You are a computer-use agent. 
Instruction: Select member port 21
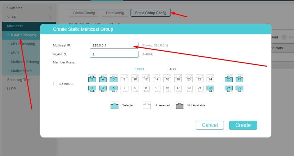tap(200, 89)
